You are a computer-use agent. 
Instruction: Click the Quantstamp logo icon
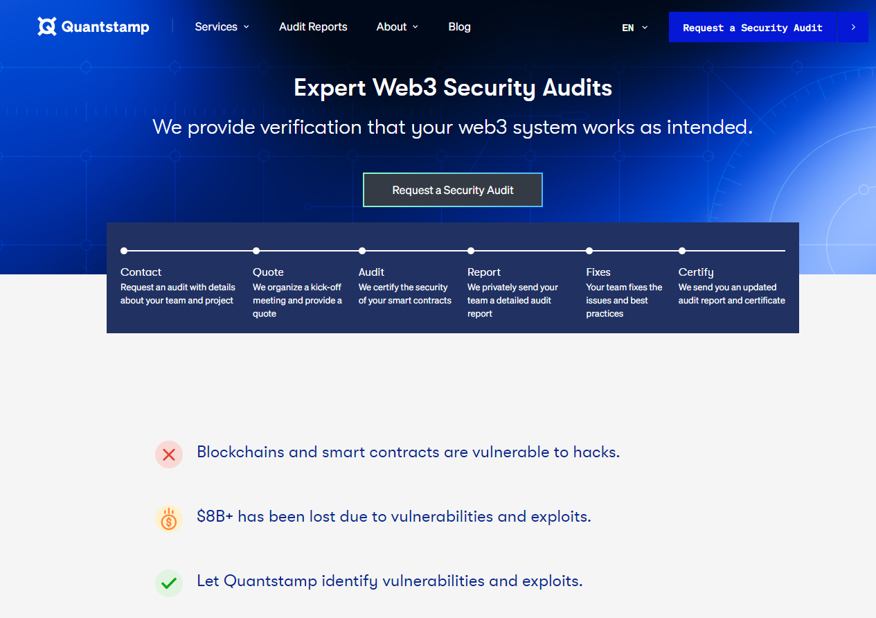pos(46,27)
